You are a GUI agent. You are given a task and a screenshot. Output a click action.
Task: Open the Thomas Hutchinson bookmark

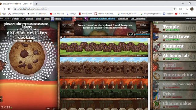[104, 14]
